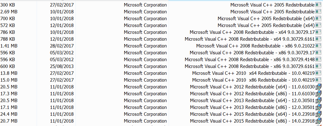The height and width of the screenshot is (126, 323).
Task: Click the icon of the 2.69 MB Visual C++ 2005 entry
Action: coord(318,12)
